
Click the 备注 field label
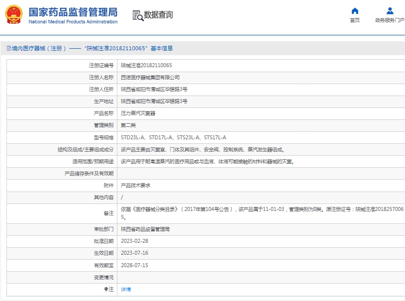108,213
